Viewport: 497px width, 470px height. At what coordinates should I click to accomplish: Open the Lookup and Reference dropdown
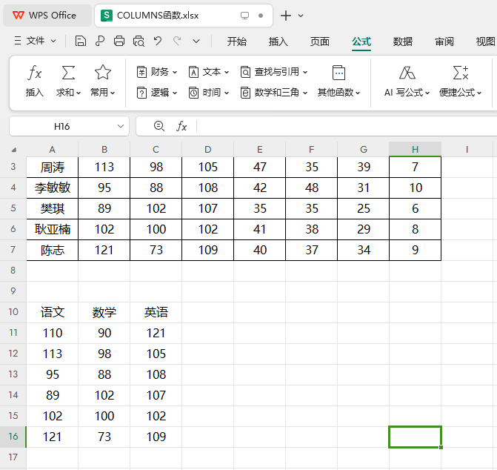[274, 72]
